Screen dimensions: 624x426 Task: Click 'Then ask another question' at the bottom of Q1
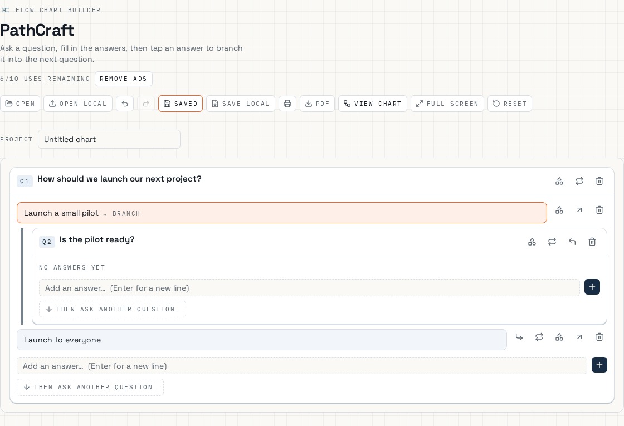pyautogui.click(x=90, y=388)
